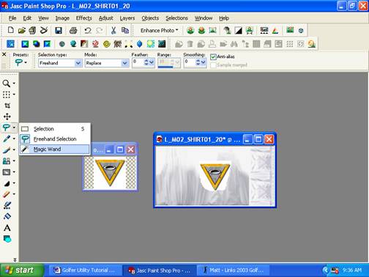Open the Selection type dropdown
This screenshot has width=369, height=277.
(78, 63)
